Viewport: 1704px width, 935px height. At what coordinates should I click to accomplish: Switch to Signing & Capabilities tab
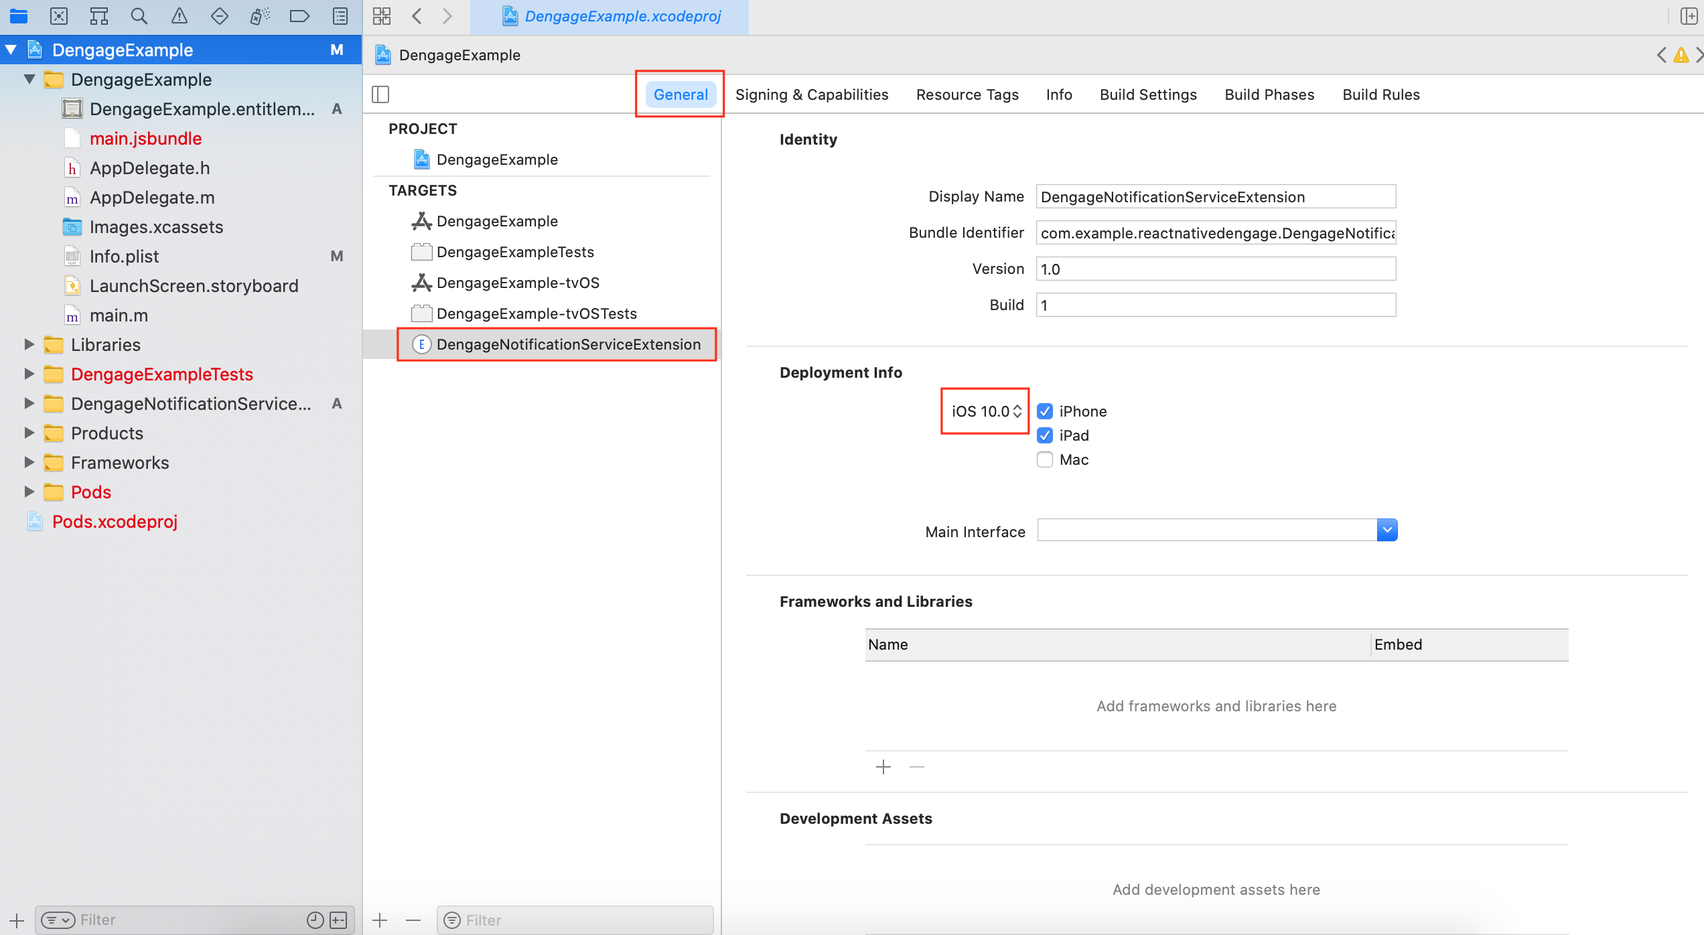pos(812,94)
